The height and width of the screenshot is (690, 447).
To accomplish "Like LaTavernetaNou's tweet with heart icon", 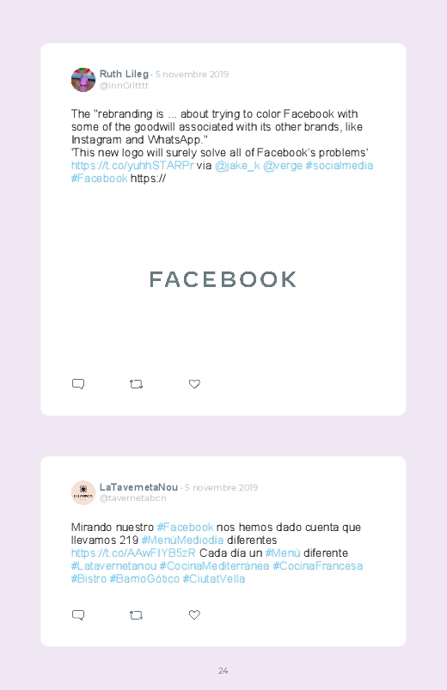I will (x=194, y=614).
